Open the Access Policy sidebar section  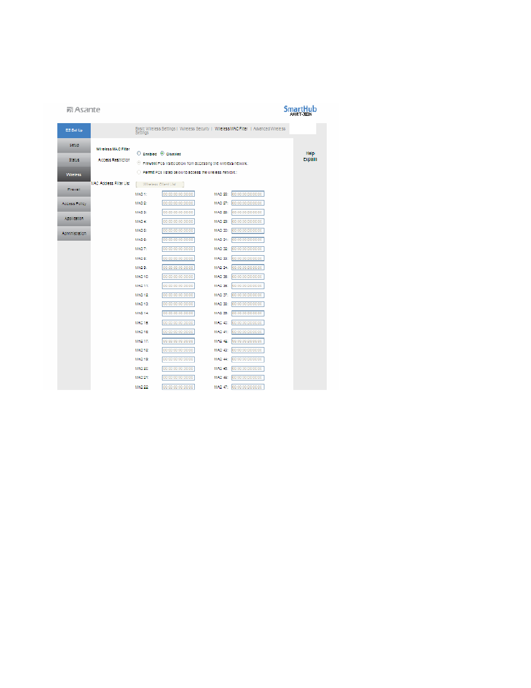[74, 204]
